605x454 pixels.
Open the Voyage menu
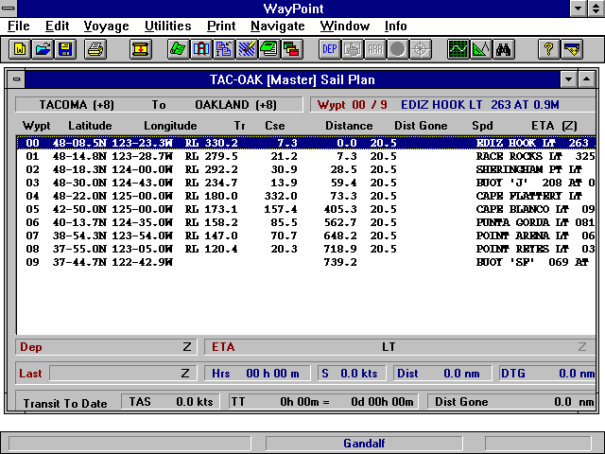[x=107, y=26]
